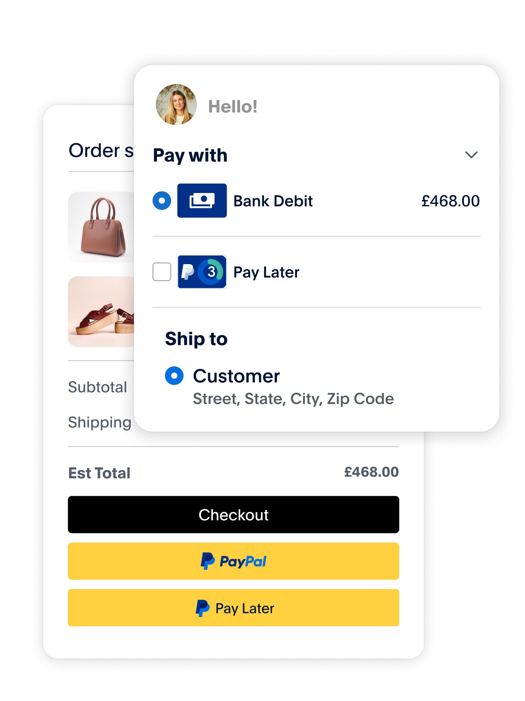Click the Bank Debit label

tap(273, 201)
